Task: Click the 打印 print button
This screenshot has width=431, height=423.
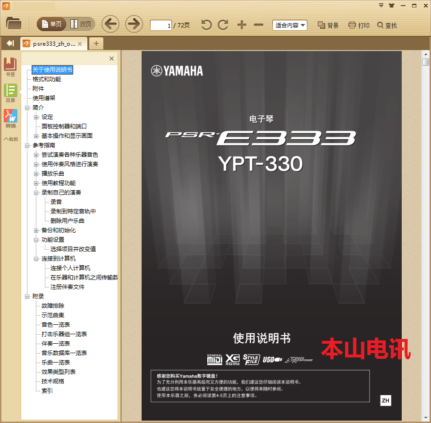Action: tap(359, 25)
